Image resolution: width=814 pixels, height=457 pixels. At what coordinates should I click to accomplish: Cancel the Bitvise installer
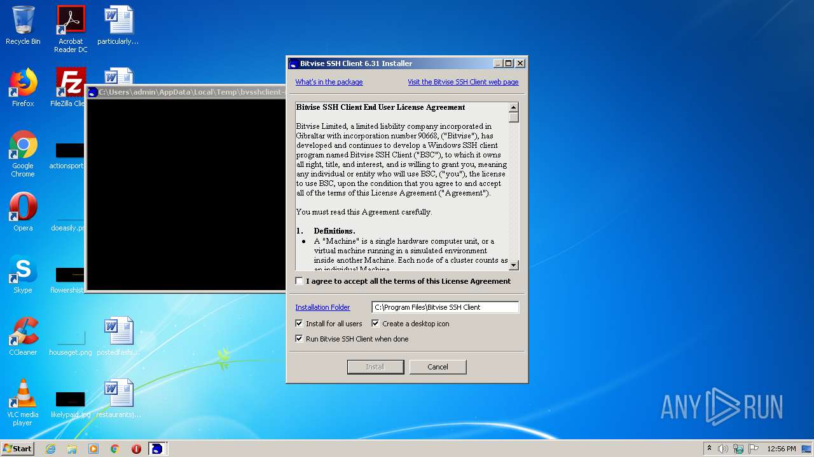438,367
